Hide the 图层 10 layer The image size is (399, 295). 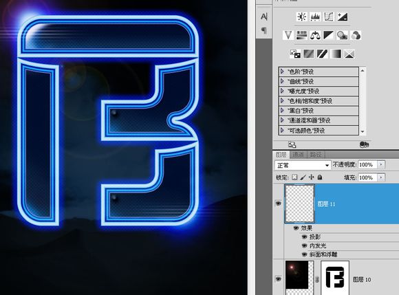(x=278, y=279)
